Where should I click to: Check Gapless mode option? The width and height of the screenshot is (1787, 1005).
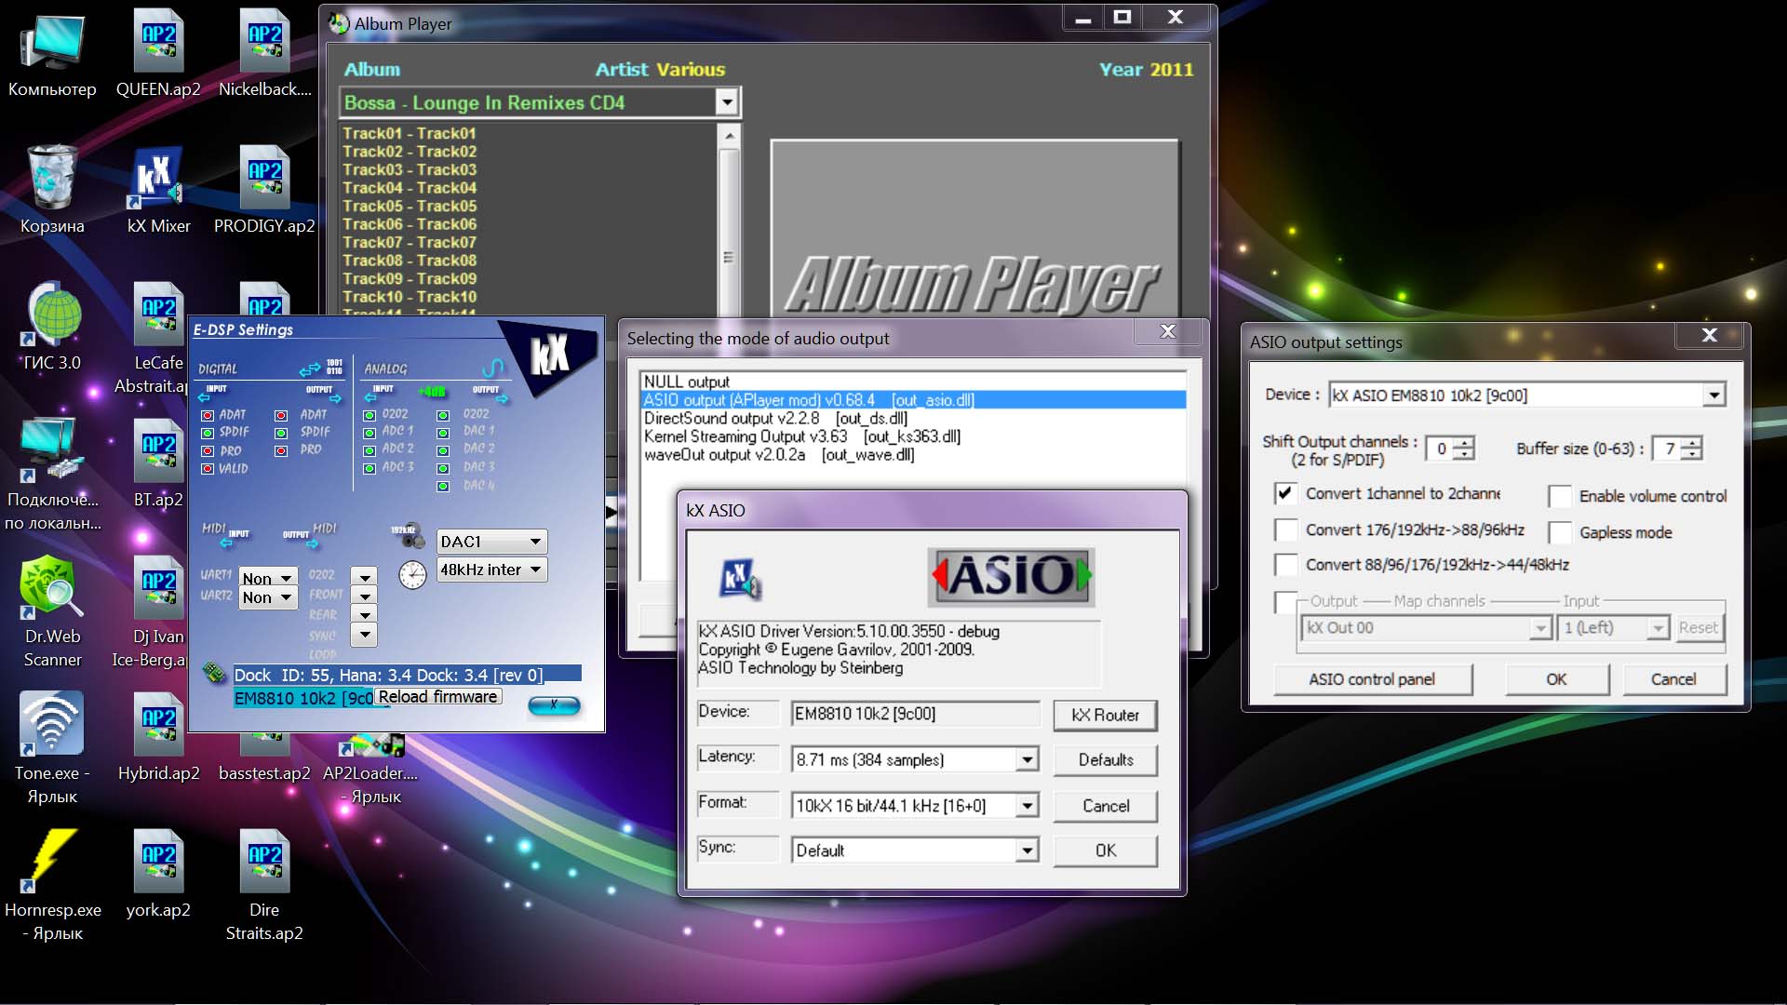(x=1560, y=532)
